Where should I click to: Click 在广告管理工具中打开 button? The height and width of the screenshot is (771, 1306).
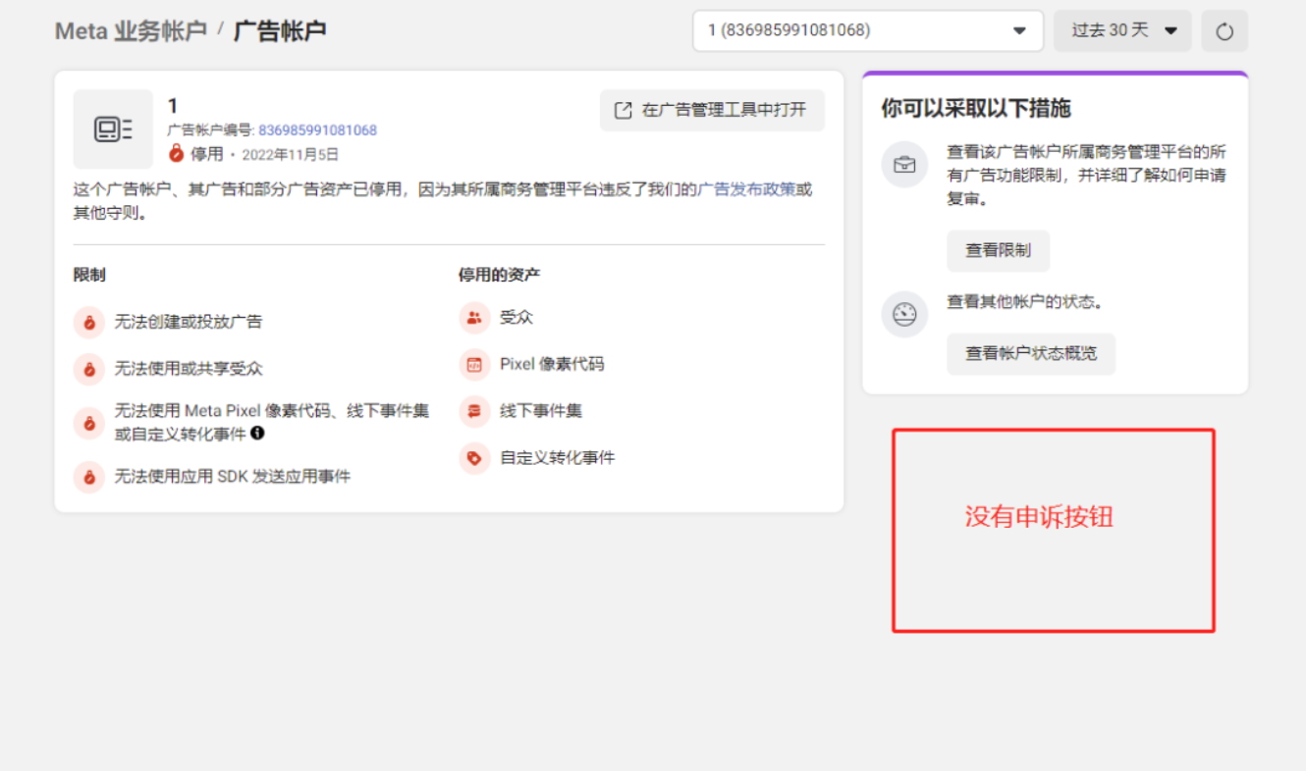click(712, 111)
